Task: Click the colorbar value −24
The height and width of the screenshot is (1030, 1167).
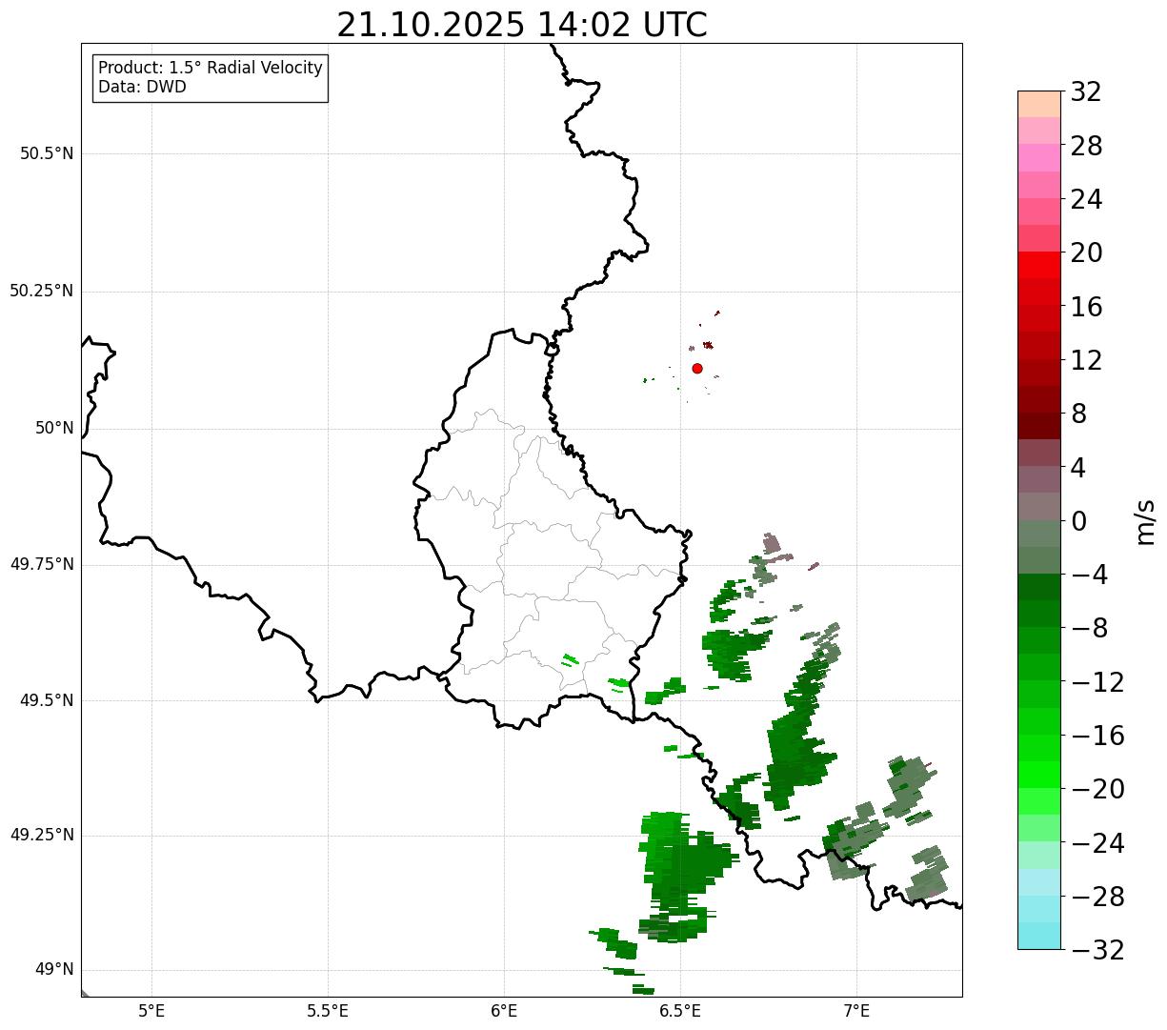Action: point(1097,843)
